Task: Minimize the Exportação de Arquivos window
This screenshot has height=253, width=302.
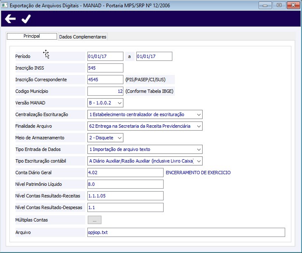Action: point(265,5)
